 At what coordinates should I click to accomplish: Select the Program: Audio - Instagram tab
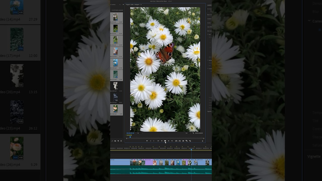coord(133,5)
